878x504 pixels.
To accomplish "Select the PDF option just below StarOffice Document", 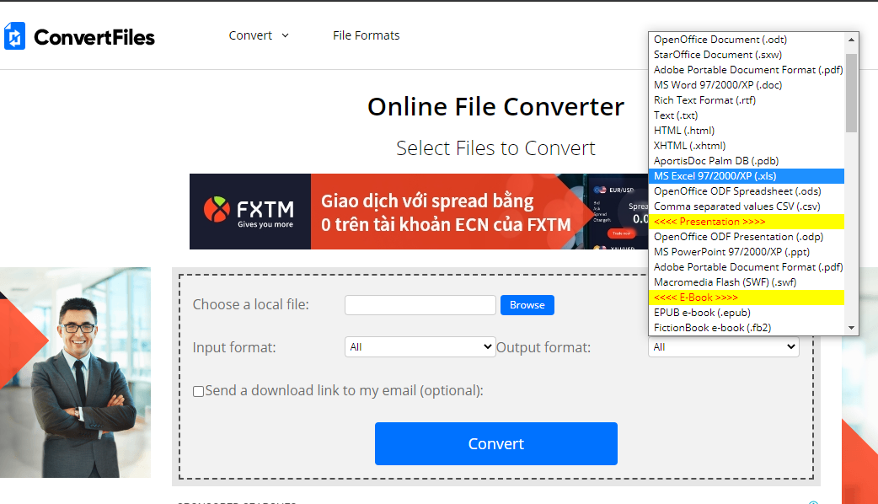I will (747, 69).
